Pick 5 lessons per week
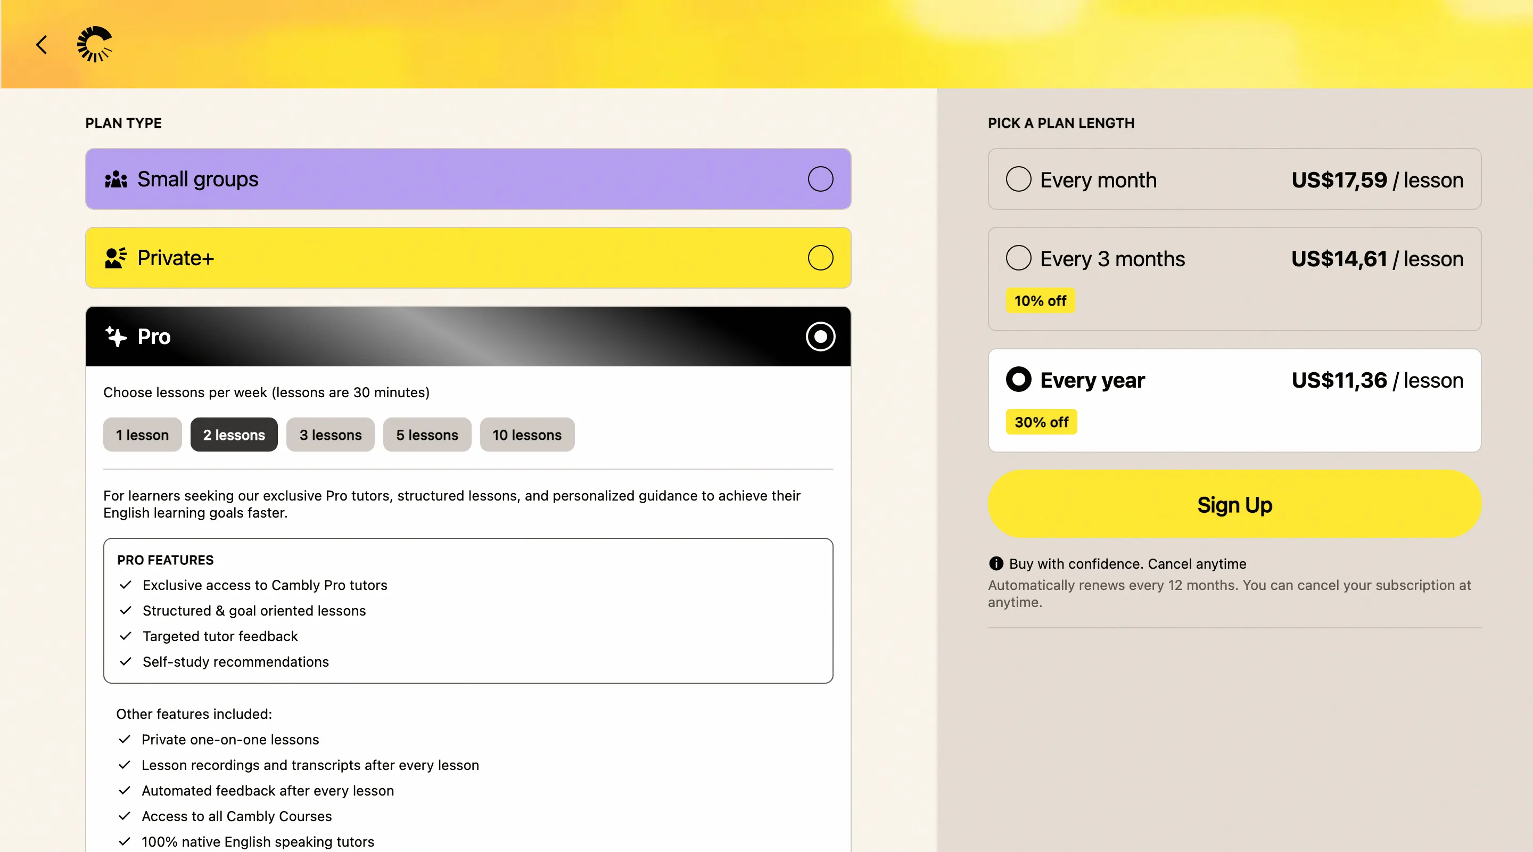The image size is (1533, 852). [x=427, y=435]
